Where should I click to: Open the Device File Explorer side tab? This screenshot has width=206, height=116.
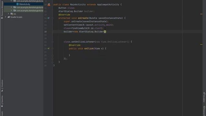(x=204, y=111)
